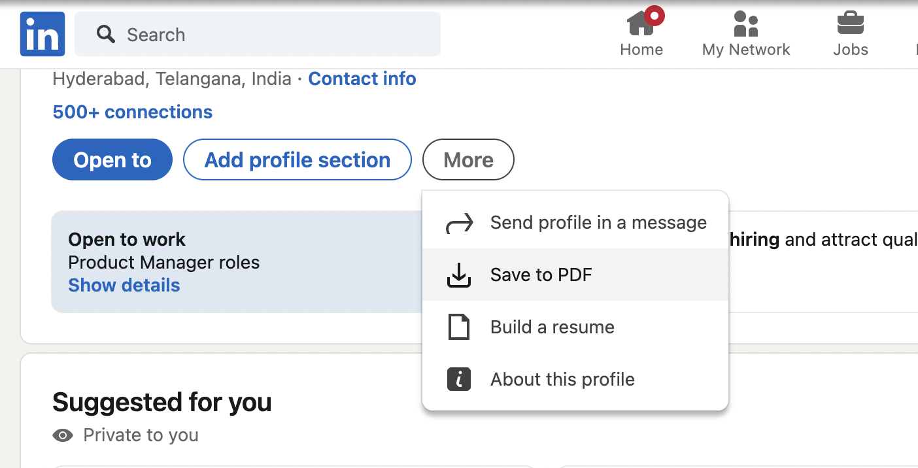Click the search magnifier icon
Screen dimensions: 918x468
(x=105, y=34)
